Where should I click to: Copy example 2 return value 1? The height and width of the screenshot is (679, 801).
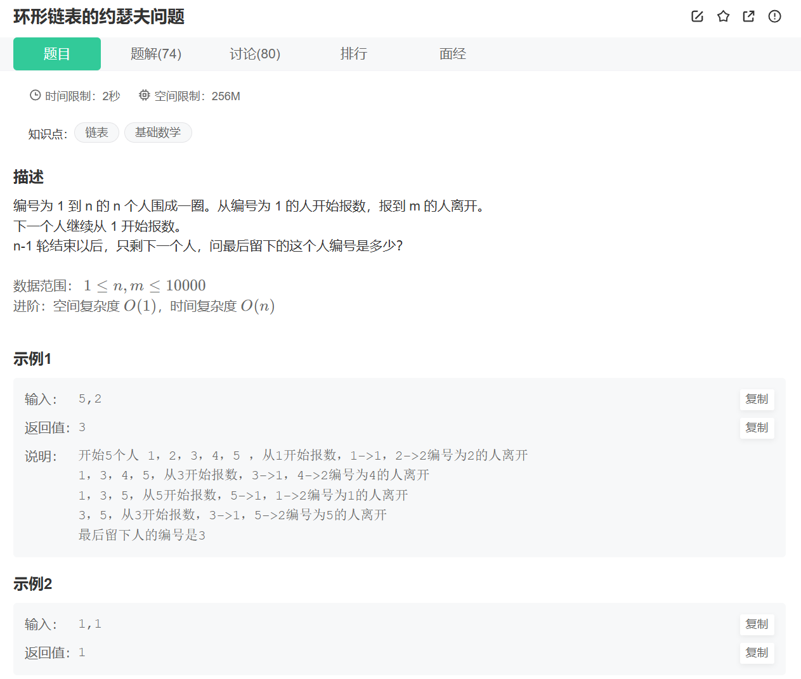(x=757, y=653)
